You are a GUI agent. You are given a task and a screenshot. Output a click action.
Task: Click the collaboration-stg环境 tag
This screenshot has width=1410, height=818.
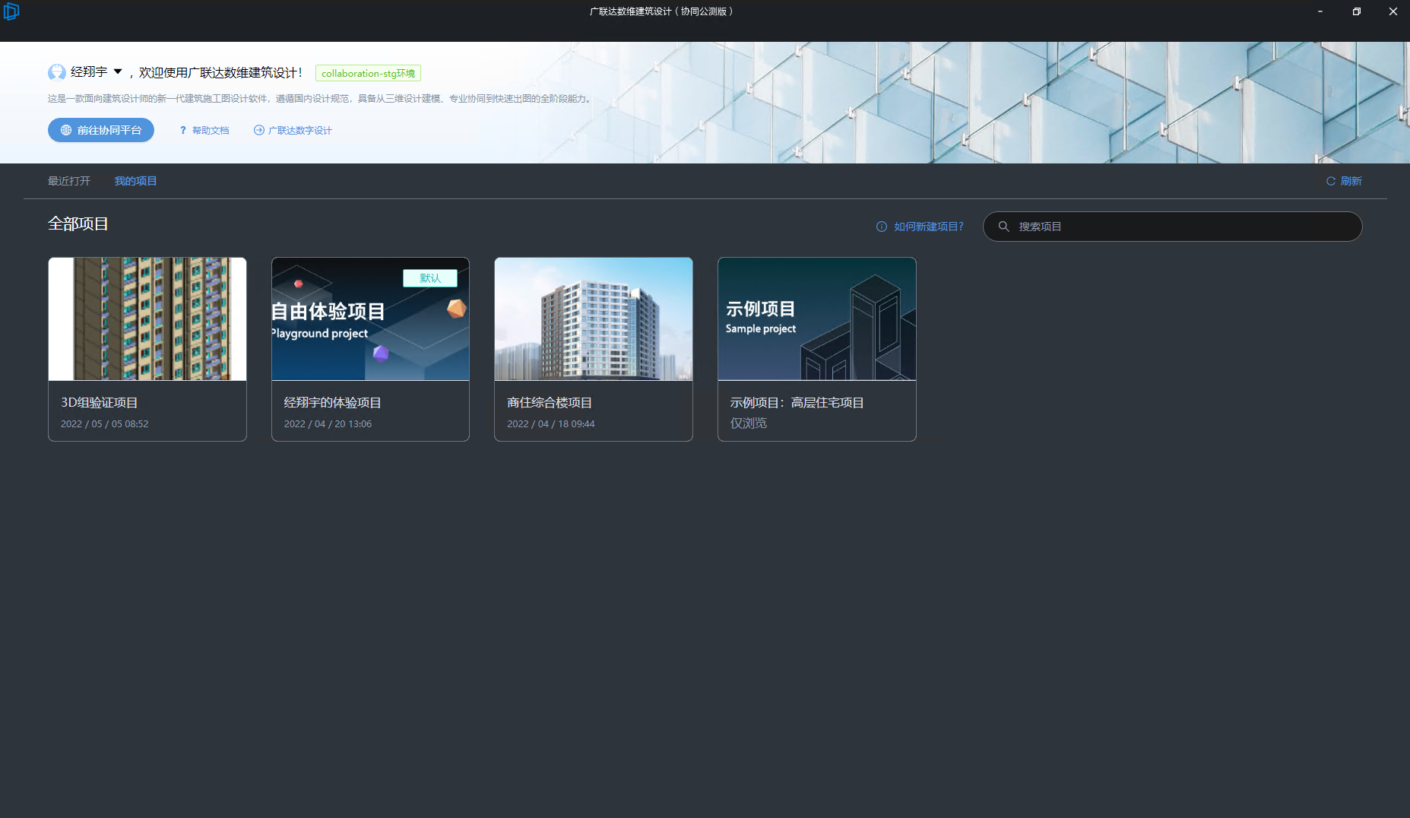[x=368, y=73]
